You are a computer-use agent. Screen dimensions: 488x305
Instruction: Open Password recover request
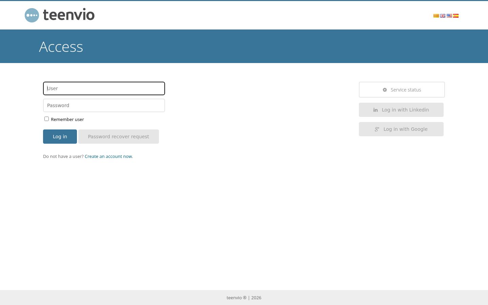click(x=119, y=137)
